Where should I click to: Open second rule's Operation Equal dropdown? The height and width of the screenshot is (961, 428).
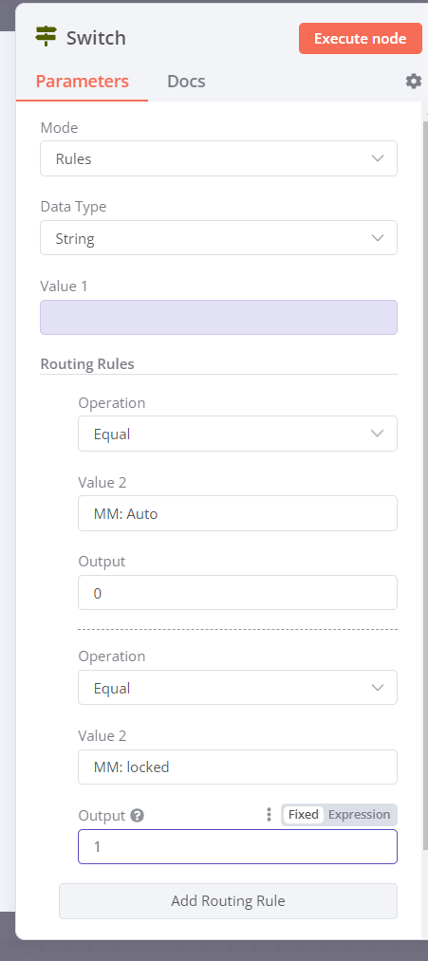point(237,688)
